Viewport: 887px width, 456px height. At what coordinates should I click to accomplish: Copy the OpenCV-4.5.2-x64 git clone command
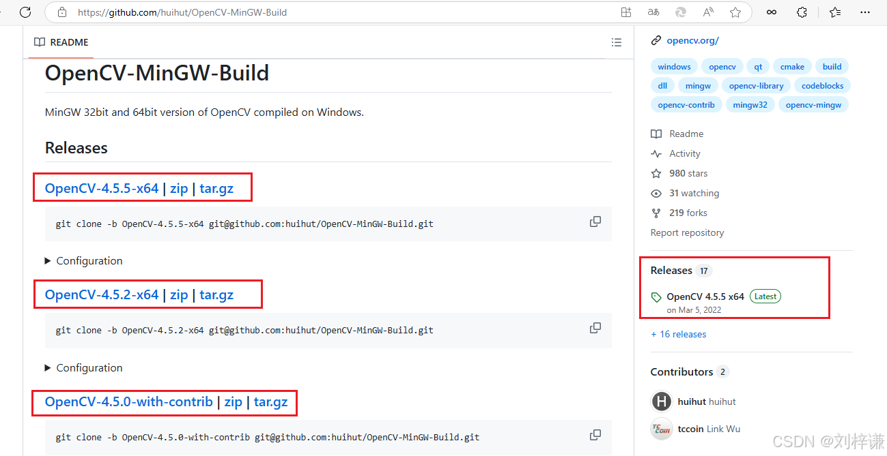coord(595,328)
